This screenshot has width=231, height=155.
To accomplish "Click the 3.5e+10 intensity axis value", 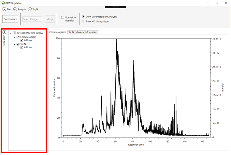I will pyautogui.click(x=217, y=39).
